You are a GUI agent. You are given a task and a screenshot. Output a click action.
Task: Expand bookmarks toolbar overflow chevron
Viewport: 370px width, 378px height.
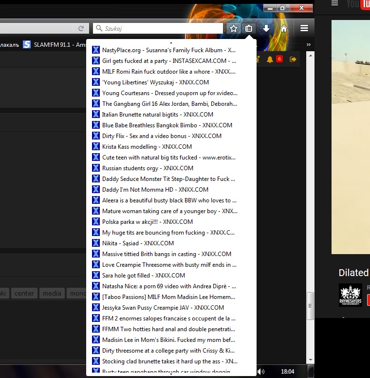(x=308, y=44)
